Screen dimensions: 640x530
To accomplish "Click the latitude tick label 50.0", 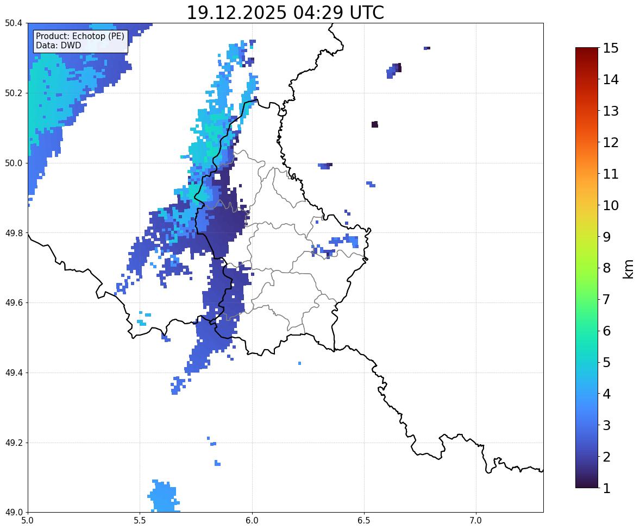I will tap(13, 163).
